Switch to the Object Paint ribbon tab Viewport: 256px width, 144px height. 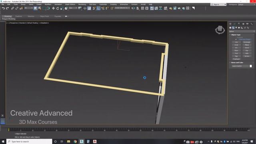coord(44,16)
